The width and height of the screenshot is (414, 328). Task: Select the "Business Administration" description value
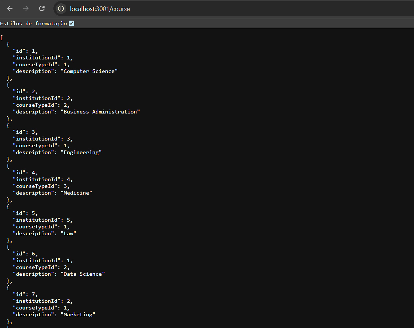point(100,112)
